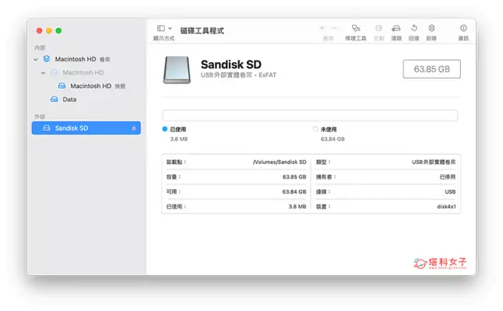Click the ExFAT volume subtitle
503x311 pixels.
coord(238,75)
